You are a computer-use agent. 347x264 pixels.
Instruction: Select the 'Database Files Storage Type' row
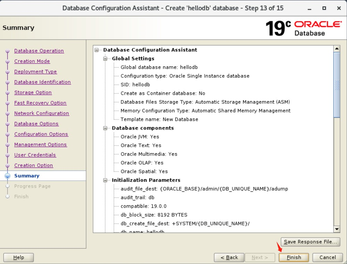point(205,102)
